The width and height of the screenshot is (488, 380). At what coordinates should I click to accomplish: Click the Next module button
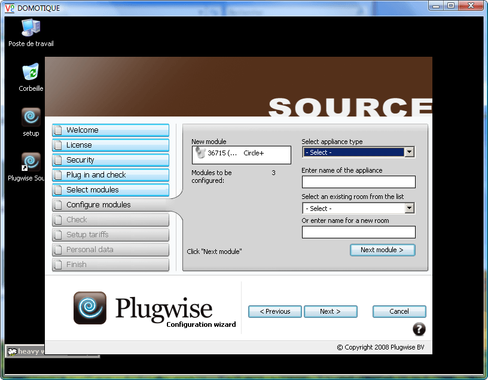383,250
